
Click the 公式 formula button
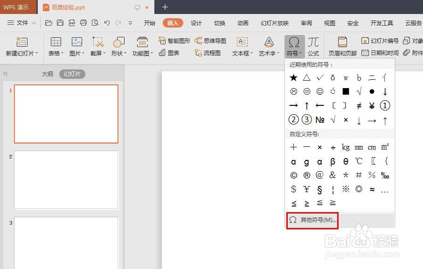coord(313,46)
